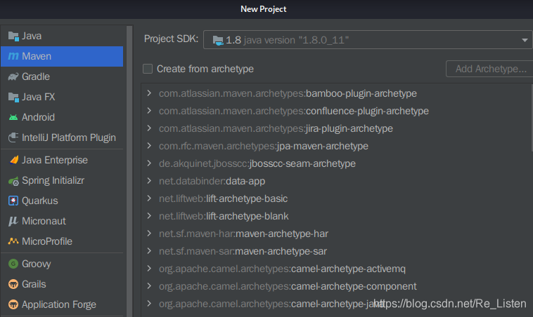Click the MicroProfile icon
The width and height of the screenshot is (533, 317).
click(13, 241)
